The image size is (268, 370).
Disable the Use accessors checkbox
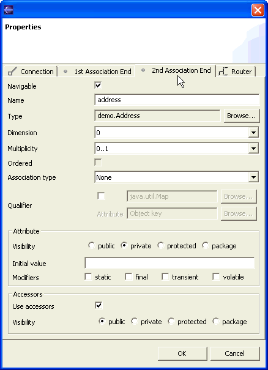99,305
